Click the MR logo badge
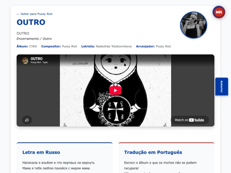This screenshot has height=173, width=231. coord(219,12)
